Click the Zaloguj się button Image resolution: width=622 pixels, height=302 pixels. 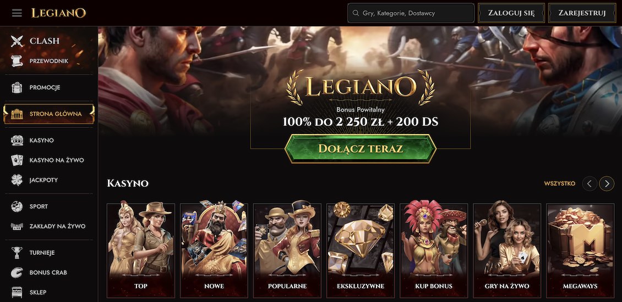pyautogui.click(x=511, y=13)
